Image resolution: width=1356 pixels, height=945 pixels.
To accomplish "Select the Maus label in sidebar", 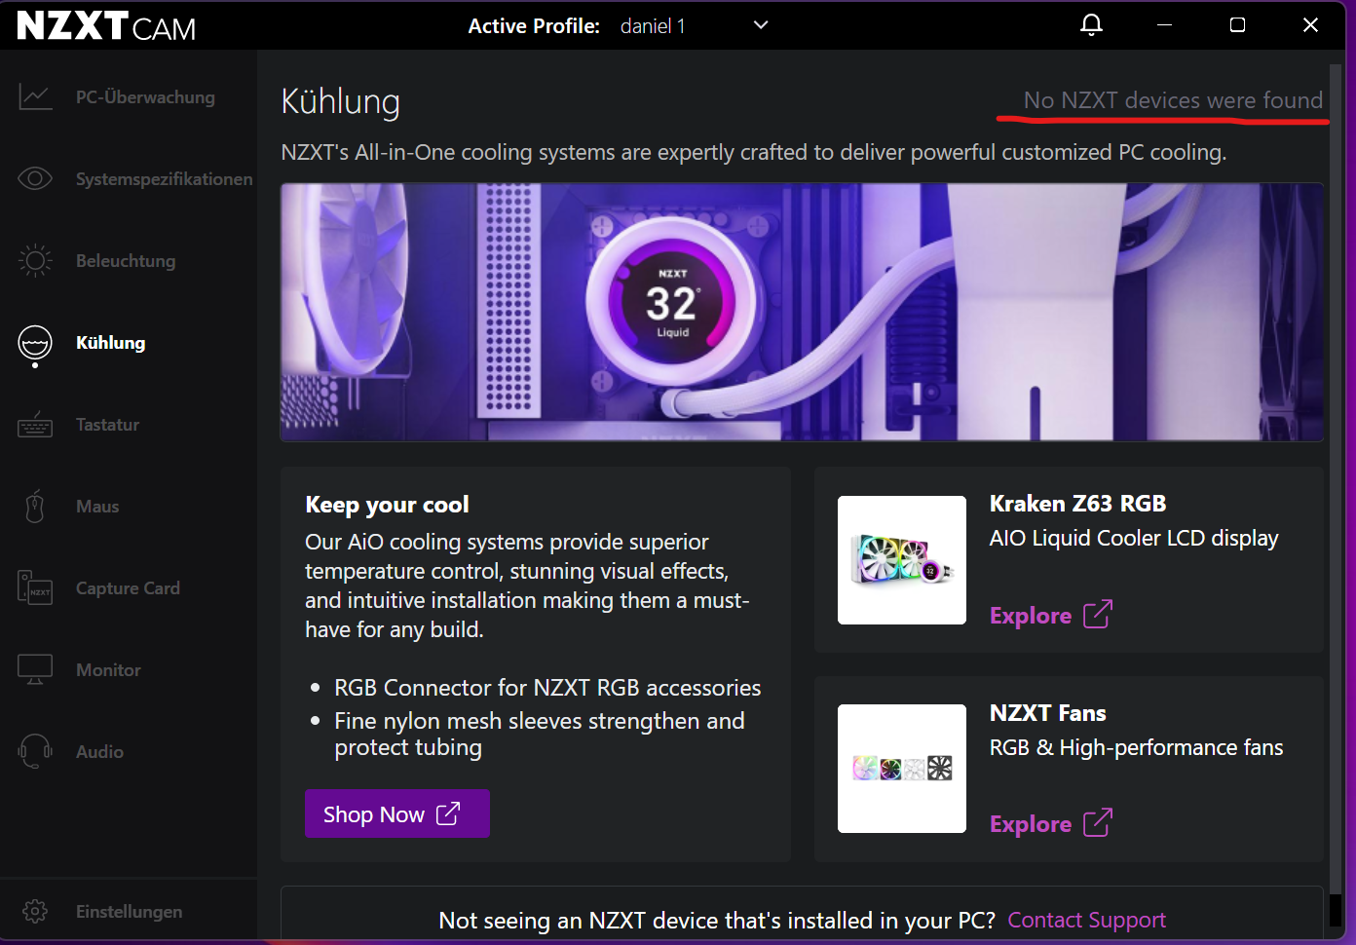I will click(x=97, y=507).
